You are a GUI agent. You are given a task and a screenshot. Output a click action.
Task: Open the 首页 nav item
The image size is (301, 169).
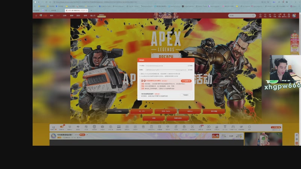pyautogui.click(x=52, y=15)
